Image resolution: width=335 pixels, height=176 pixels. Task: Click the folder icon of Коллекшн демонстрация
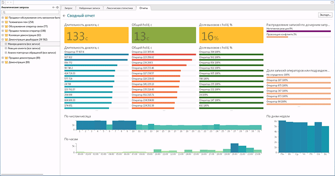point(6,35)
